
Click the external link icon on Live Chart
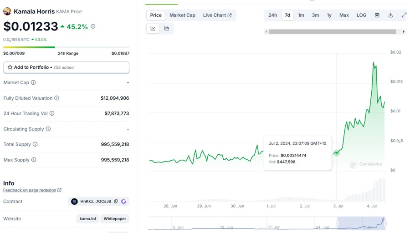pyautogui.click(x=230, y=15)
